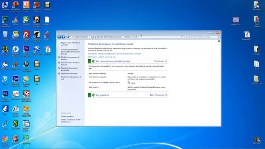Open the Computer desktop icon
Screen dimensions: 265x149
pos(5,6)
